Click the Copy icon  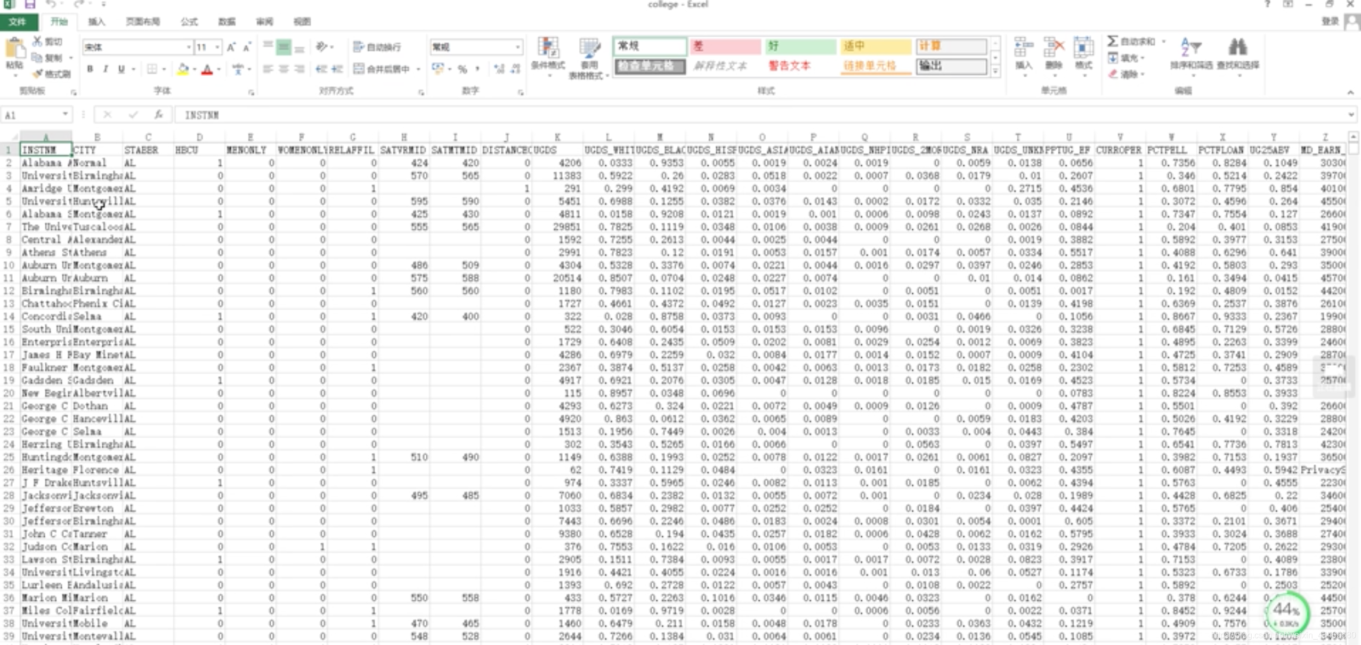tap(37, 58)
